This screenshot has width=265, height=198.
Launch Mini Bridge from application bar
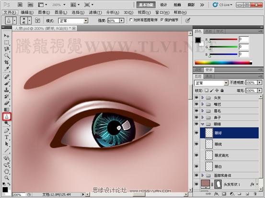(x=30, y=5)
